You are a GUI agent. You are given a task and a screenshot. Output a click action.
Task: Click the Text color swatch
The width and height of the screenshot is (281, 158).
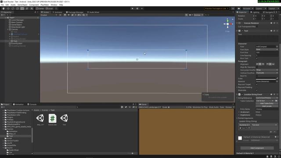pos(266,79)
